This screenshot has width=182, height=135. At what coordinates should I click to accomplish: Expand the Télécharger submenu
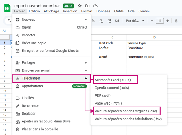[51, 78]
